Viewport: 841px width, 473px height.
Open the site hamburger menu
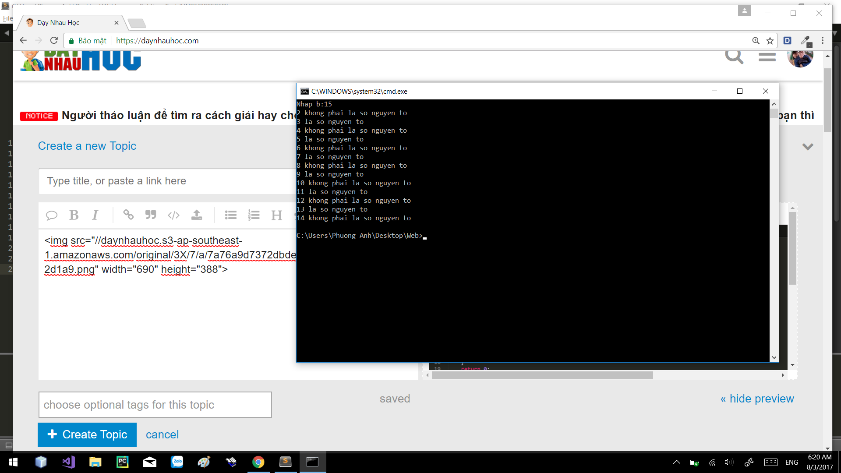click(x=767, y=57)
